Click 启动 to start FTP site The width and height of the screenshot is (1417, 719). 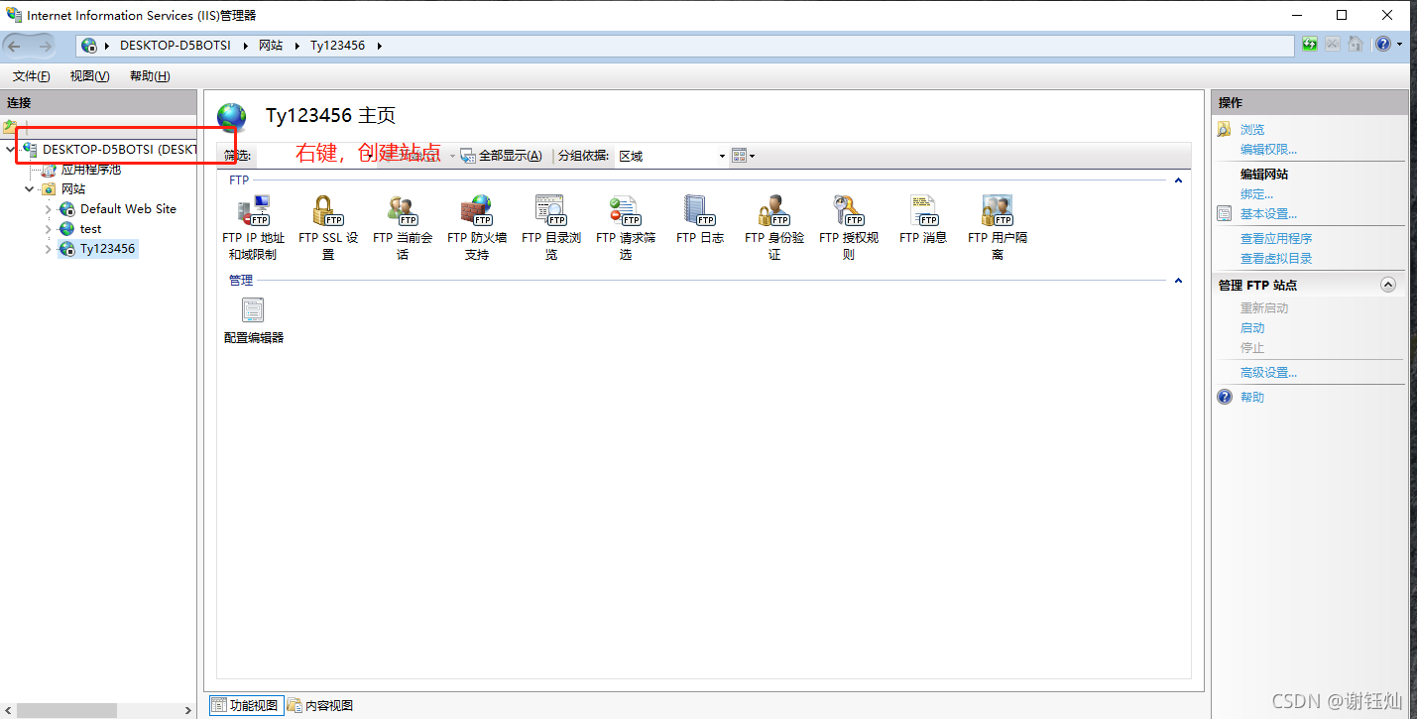coord(1252,328)
